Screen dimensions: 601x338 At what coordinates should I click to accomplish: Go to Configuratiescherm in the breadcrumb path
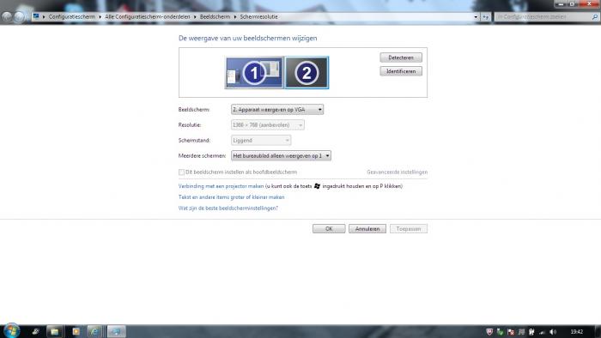(x=71, y=17)
